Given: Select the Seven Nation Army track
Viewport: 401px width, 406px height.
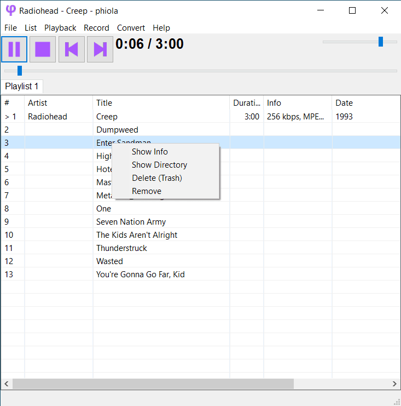Looking at the screenshot, I should (131, 222).
